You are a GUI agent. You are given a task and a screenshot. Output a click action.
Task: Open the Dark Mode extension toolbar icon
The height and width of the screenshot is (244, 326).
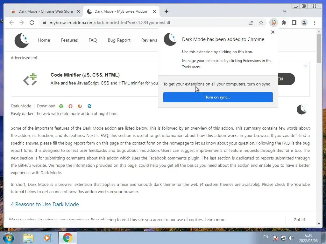click(x=274, y=23)
